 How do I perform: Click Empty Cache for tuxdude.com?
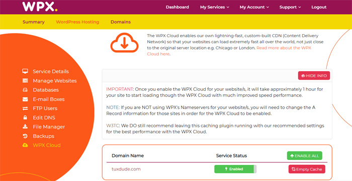307,169
